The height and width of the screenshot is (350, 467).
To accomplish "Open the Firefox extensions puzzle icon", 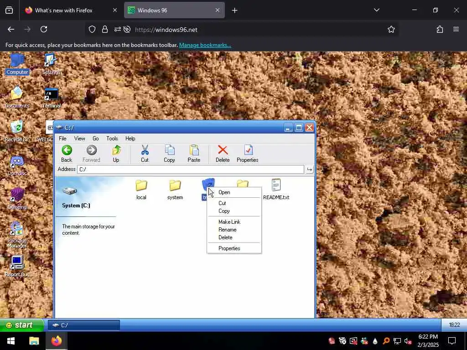I will [440, 29].
